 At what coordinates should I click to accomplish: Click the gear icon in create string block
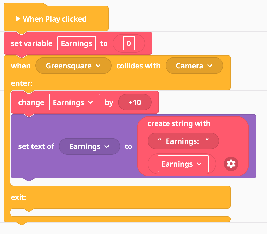pos(231,164)
